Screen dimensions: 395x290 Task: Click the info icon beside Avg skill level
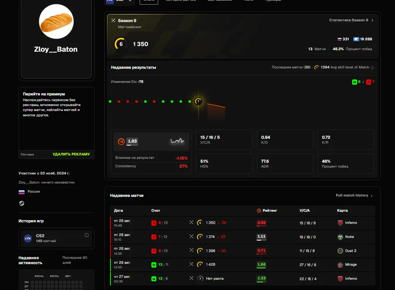[x=372, y=68]
